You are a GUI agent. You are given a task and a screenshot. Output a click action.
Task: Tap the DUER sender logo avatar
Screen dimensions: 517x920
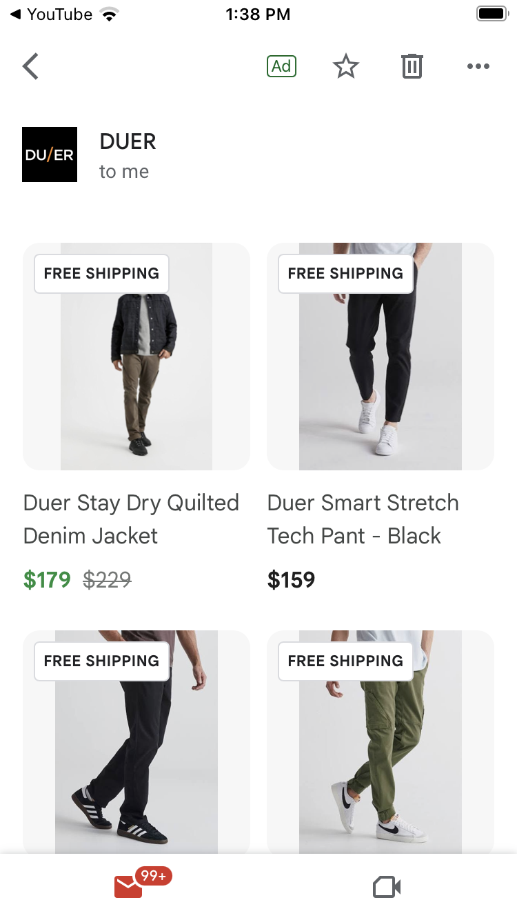pyautogui.click(x=50, y=154)
